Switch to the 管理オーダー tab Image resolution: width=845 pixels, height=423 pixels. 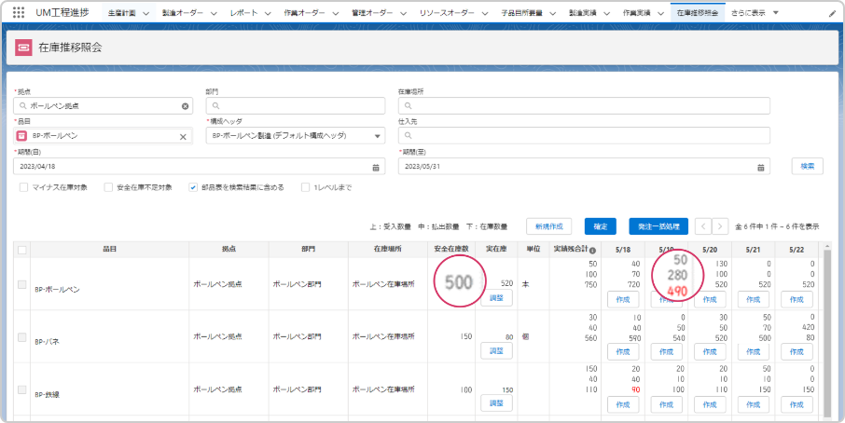(372, 13)
